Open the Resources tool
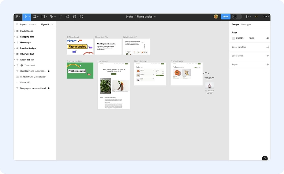This screenshot has width=284, height=174. click(x=67, y=17)
